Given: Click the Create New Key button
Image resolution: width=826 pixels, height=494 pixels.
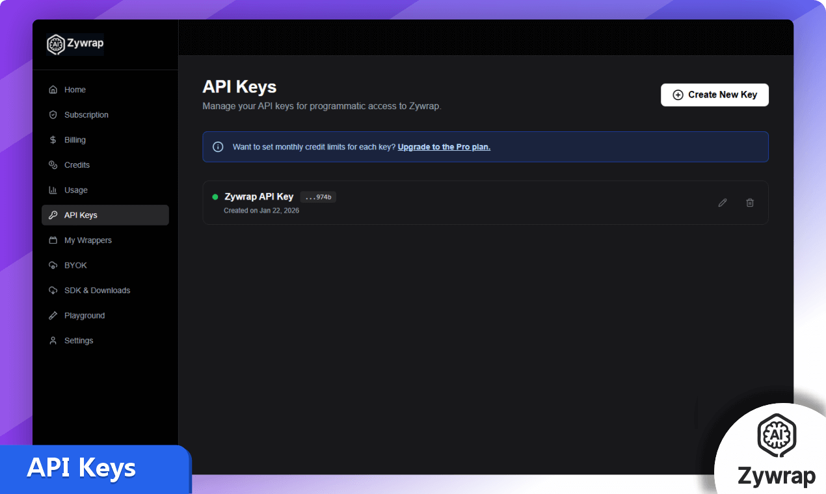Looking at the screenshot, I should [x=715, y=95].
